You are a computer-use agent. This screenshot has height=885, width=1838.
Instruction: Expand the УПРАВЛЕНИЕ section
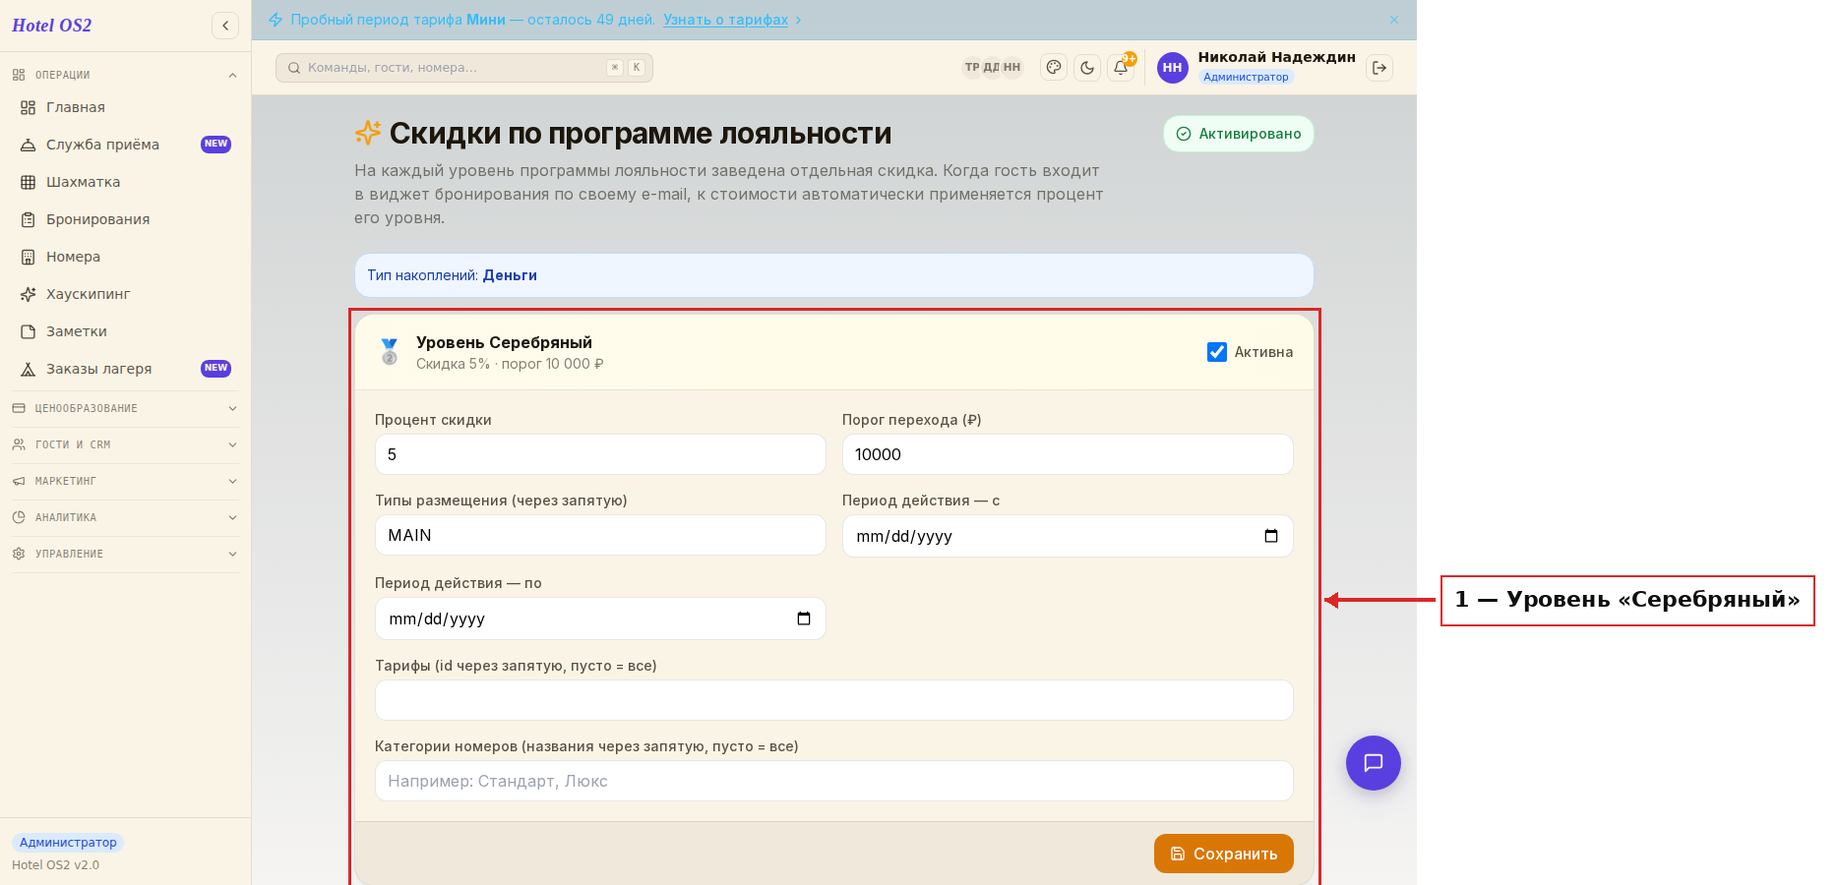point(124,554)
